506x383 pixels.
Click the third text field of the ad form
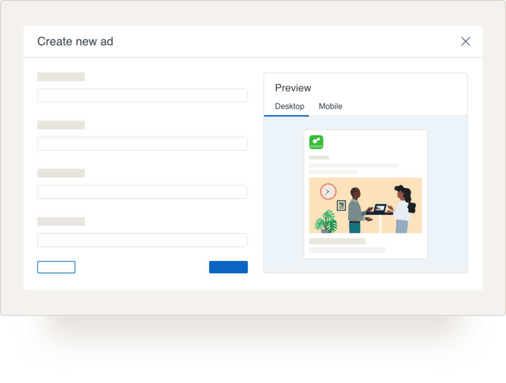click(142, 192)
